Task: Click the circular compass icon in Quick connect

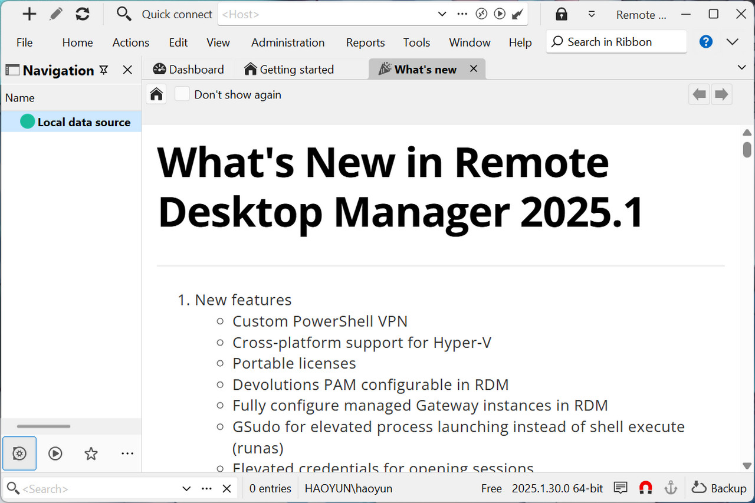Action: (481, 14)
